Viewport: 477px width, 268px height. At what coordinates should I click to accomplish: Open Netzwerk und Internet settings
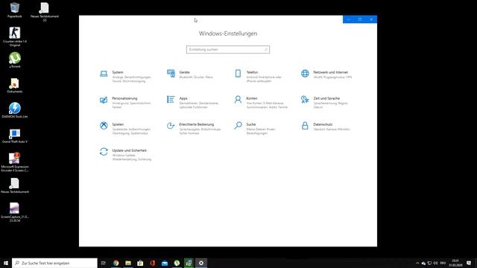point(326,74)
